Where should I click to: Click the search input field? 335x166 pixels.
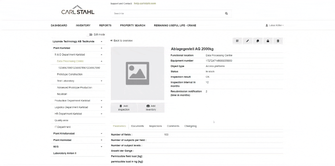[167, 14]
